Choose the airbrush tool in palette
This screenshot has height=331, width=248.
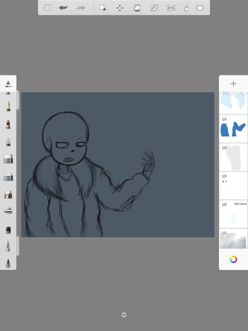click(x=8, y=211)
